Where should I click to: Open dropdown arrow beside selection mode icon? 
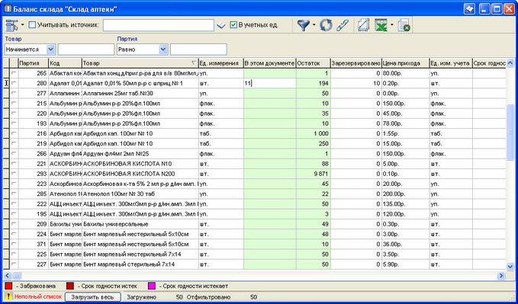click(x=22, y=25)
